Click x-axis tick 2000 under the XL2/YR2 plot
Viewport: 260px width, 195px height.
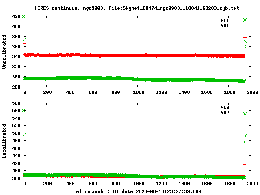[x=252, y=184]
